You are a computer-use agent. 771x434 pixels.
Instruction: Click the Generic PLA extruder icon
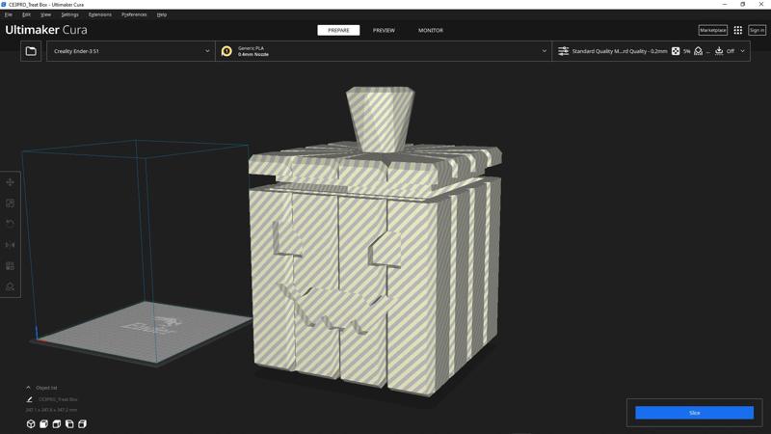(226, 51)
